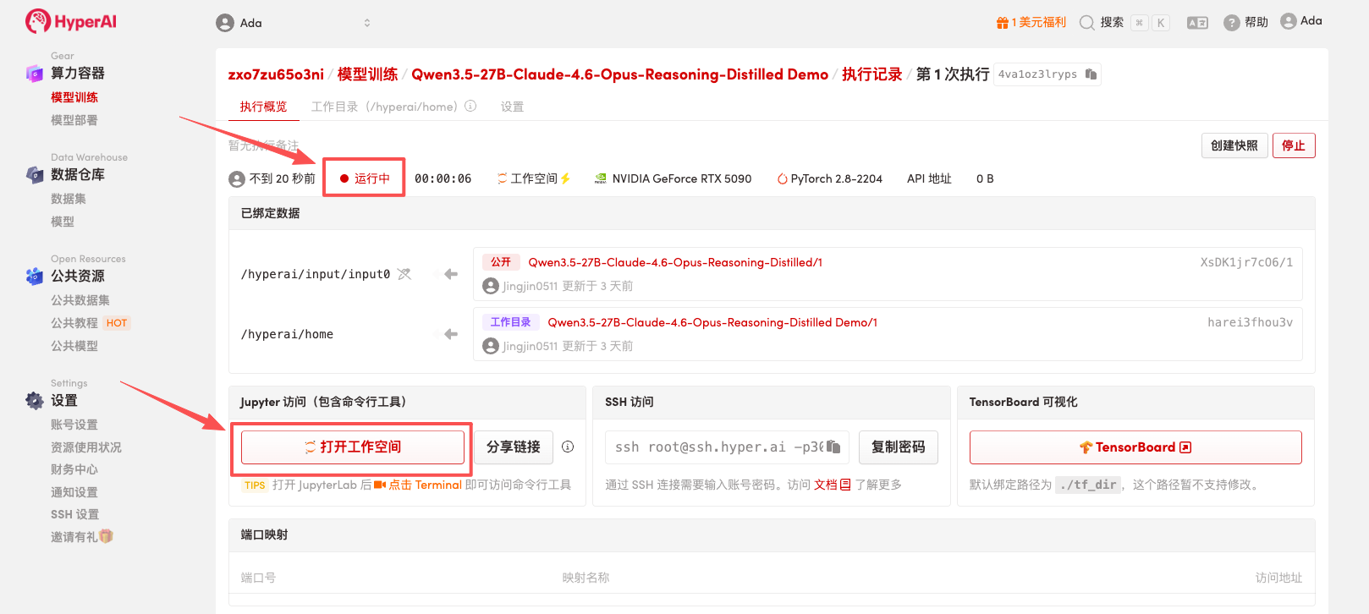The image size is (1369, 614).
Task: Open 公共教程 in the sidebar
Action: coord(74,323)
